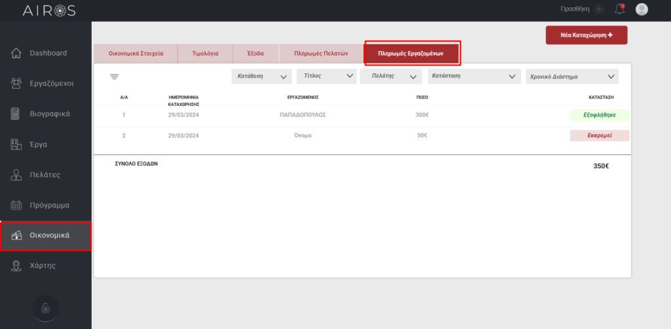Viewport: 671px width, 329px height.
Task: Switch to the Πληρωμές Πελατών tab
Action: [x=320, y=53]
